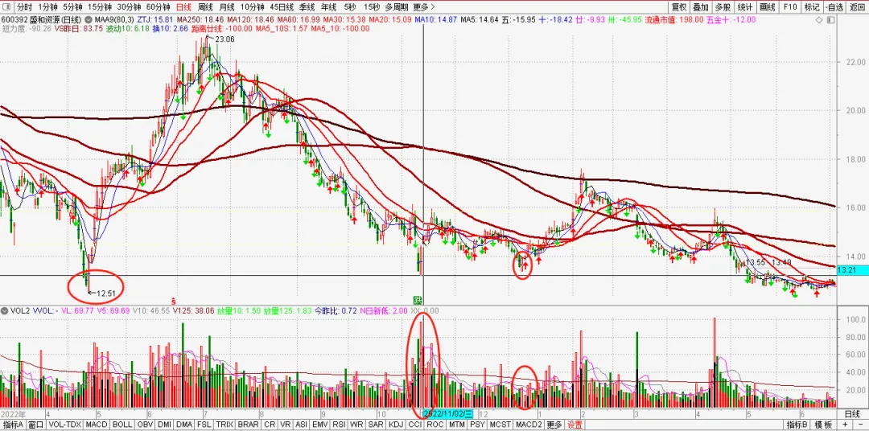
Task: Open the red 设置 settings link
Action: coord(575,425)
